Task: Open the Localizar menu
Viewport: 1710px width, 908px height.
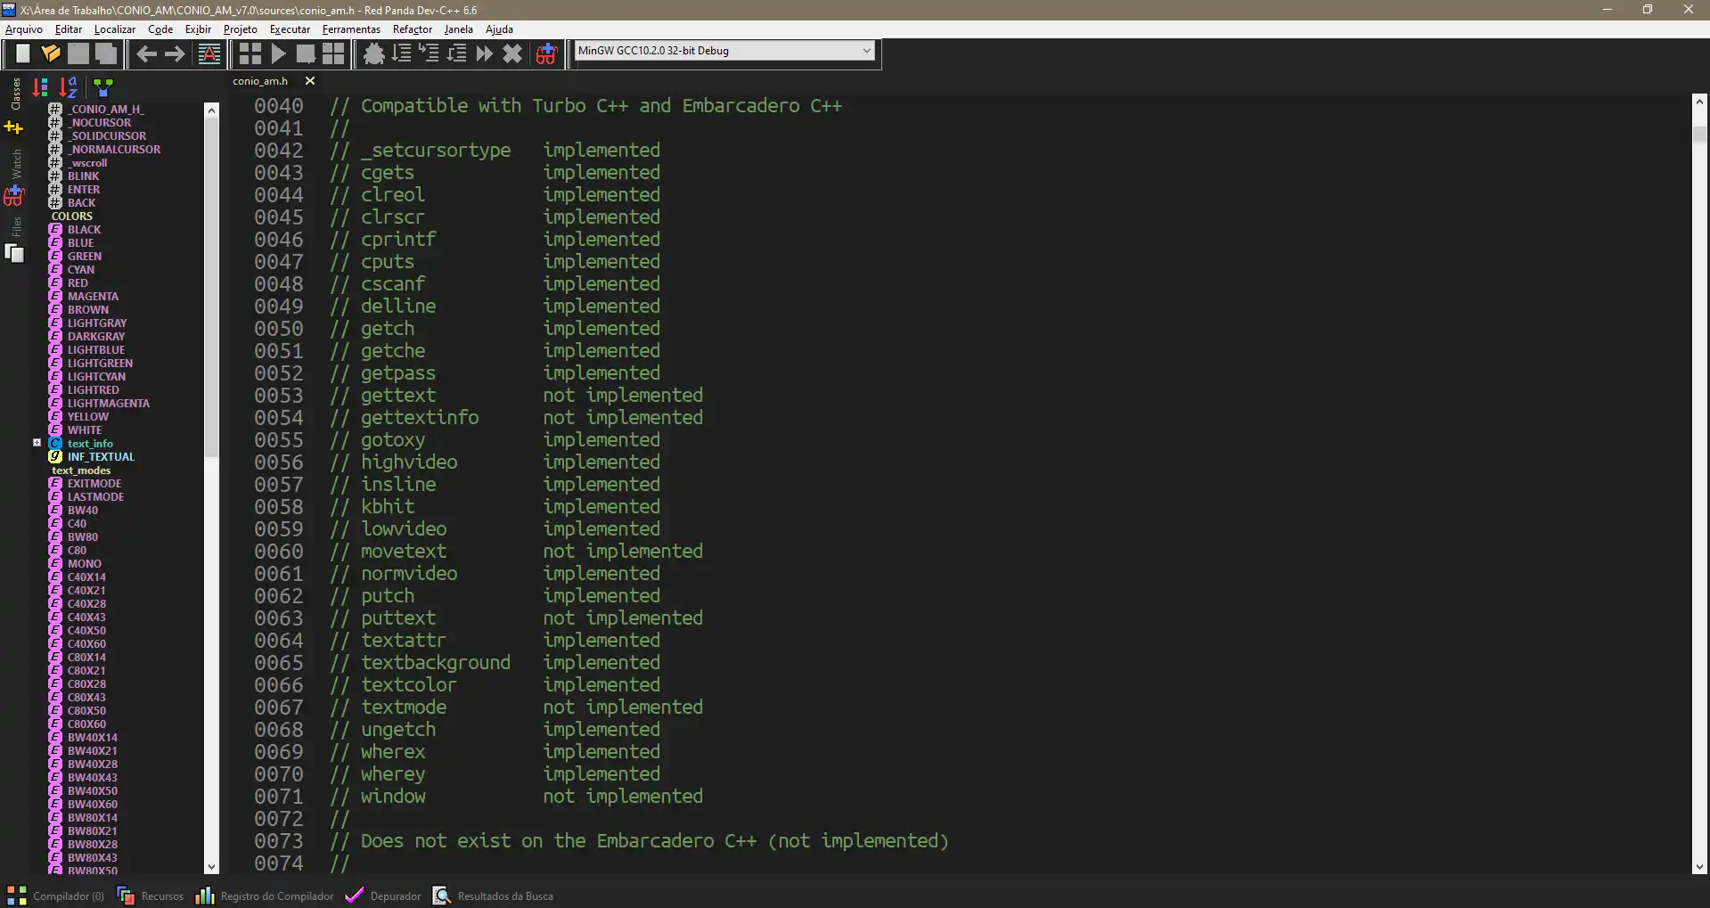Action: click(115, 29)
